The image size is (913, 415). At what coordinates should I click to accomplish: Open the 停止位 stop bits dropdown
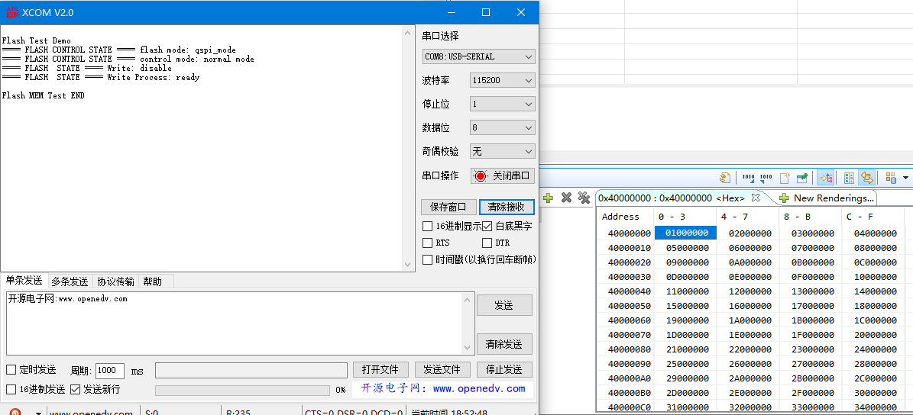pos(502,104)
